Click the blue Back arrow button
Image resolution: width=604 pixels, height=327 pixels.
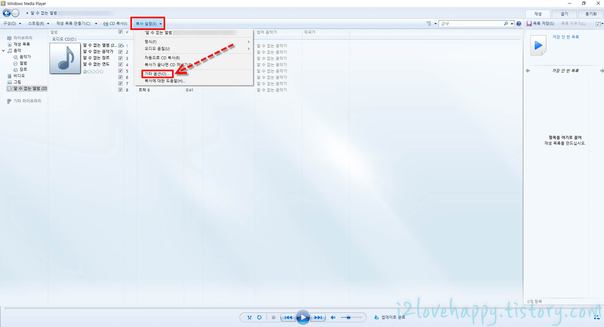[7, 13]
